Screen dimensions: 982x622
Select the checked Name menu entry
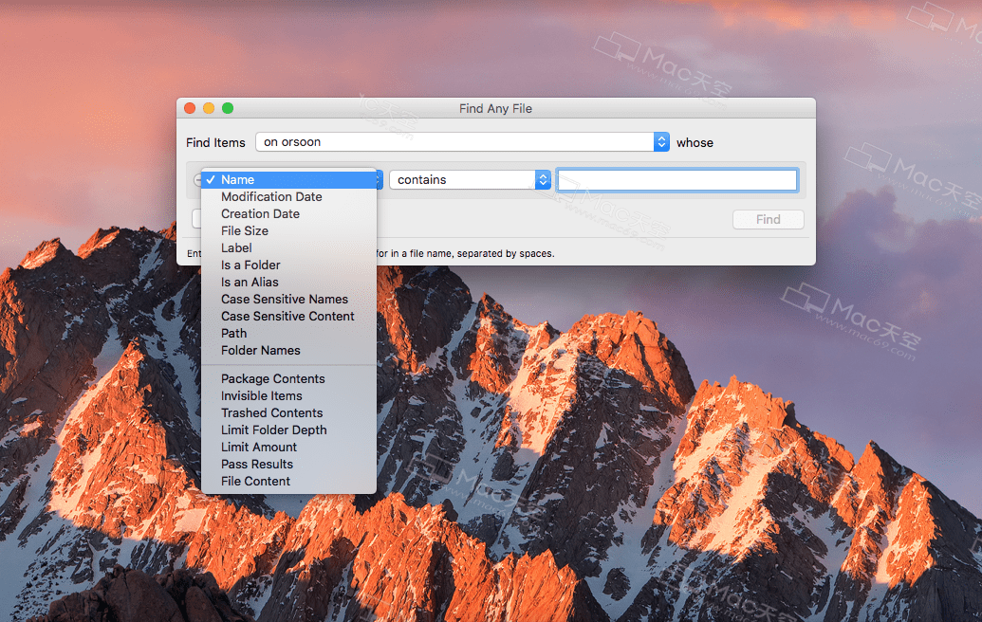288,179
